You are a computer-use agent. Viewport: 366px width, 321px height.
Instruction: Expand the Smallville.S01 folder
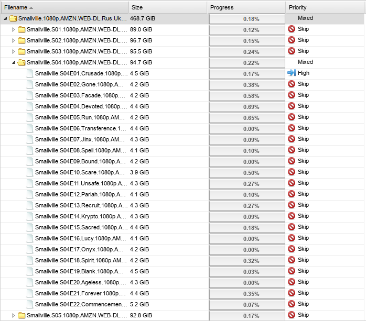(13, 29)
